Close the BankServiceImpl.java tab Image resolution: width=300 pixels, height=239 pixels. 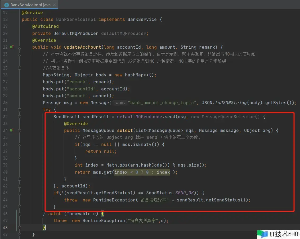[54, 5]
